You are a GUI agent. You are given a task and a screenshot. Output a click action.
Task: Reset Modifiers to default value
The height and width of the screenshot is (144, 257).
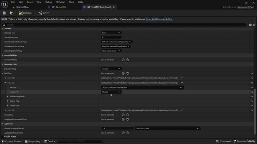point(252,74)
